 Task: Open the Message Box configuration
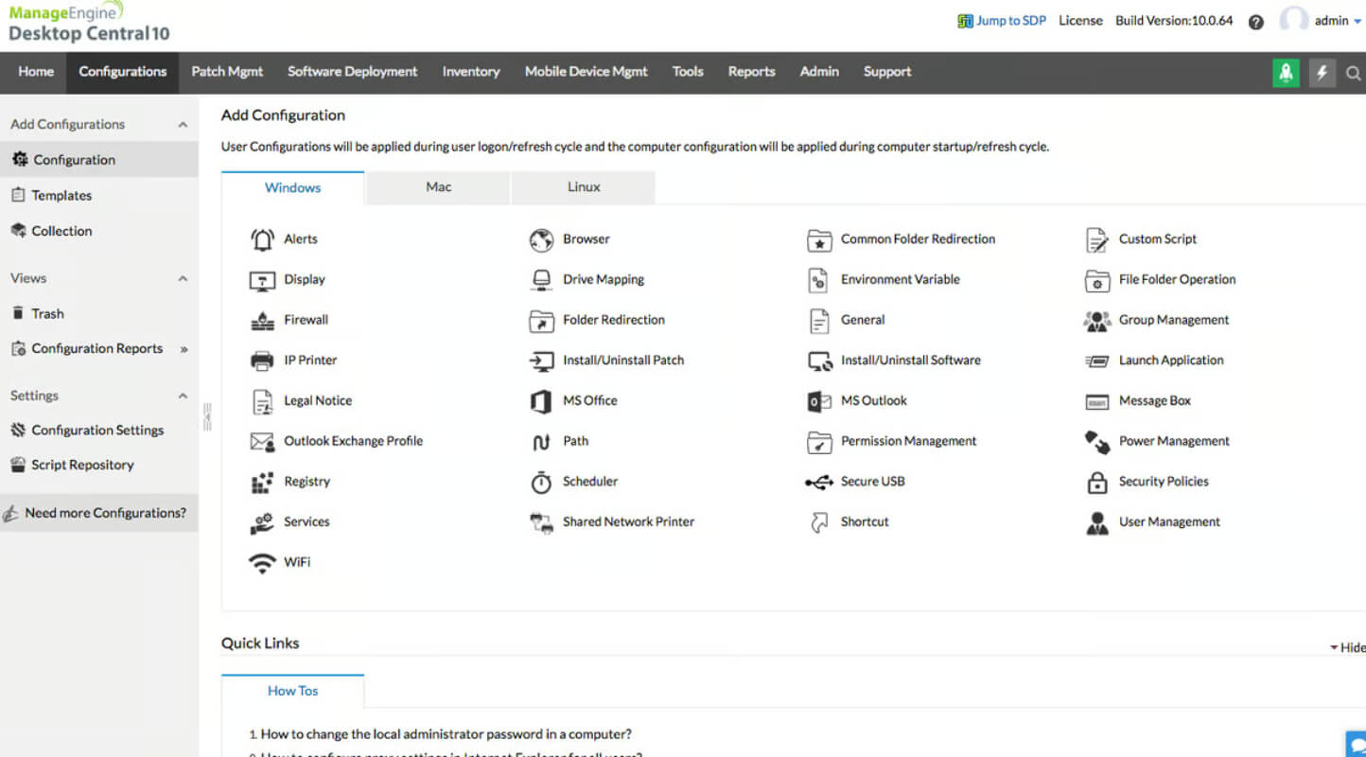pos(1154,401)
